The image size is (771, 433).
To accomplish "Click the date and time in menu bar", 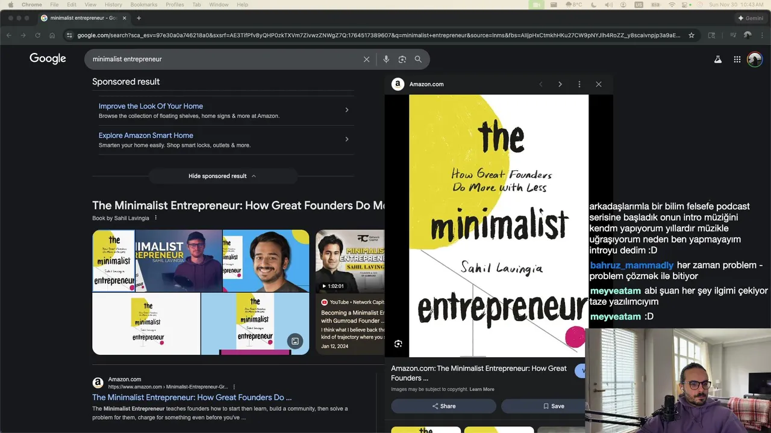I will pyautogui.click(x=736, y=5).
